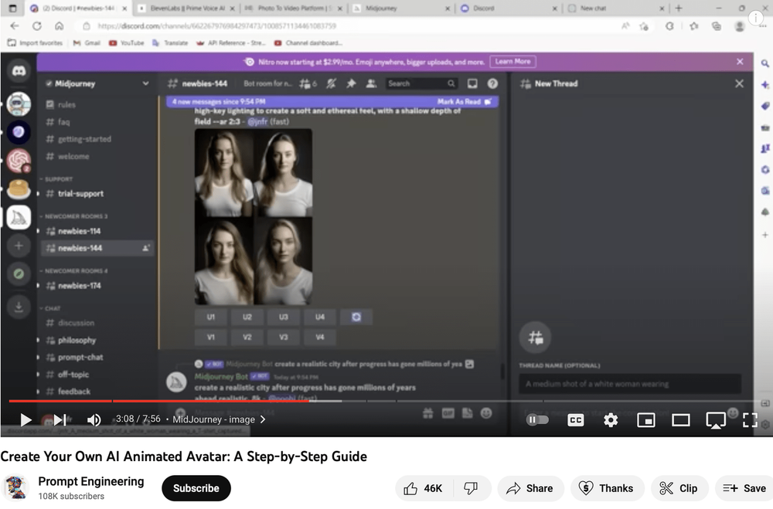Image resolution: width=773 pixels, height=509 pixels.
Task: Click Learn More on the Nitro banner
Action: [512, 62]
